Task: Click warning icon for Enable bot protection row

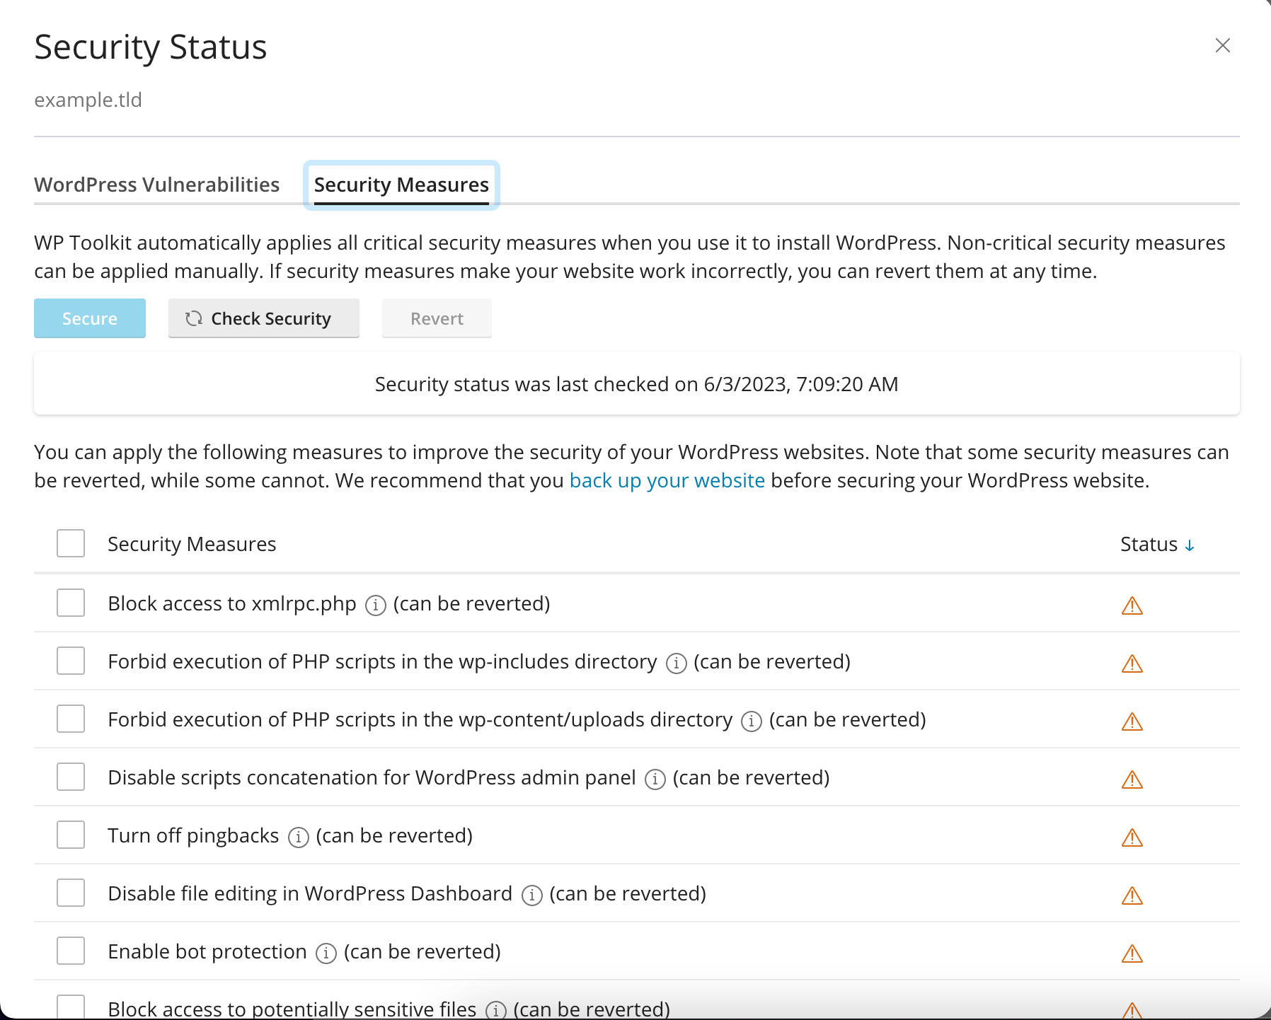Action: [x=1132, y=954]
